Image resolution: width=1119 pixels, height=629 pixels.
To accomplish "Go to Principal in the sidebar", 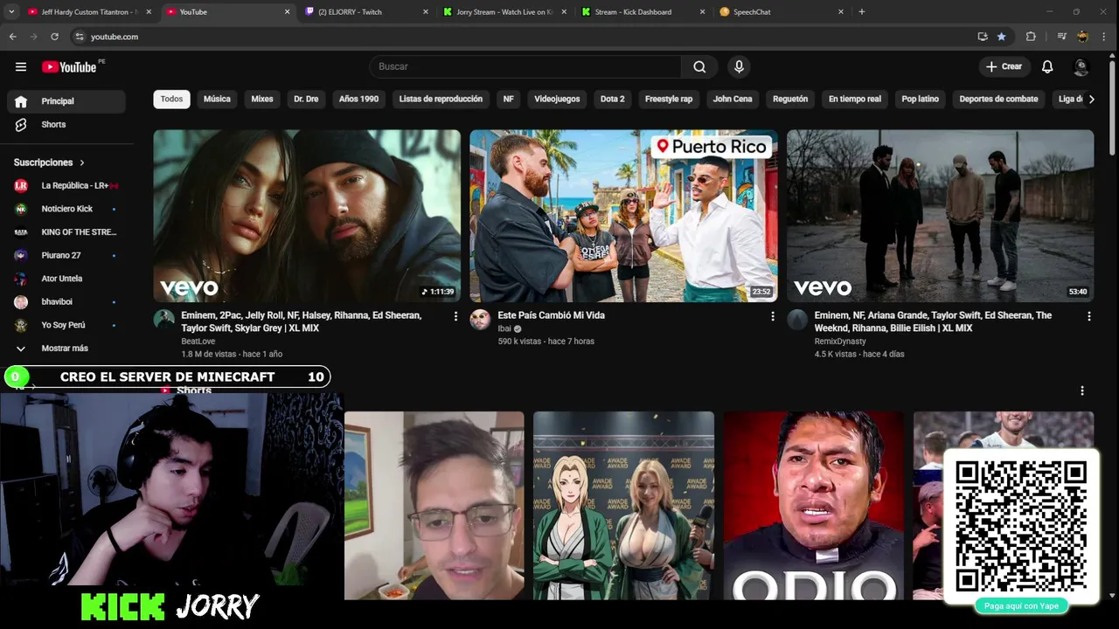I will point(66,101).
